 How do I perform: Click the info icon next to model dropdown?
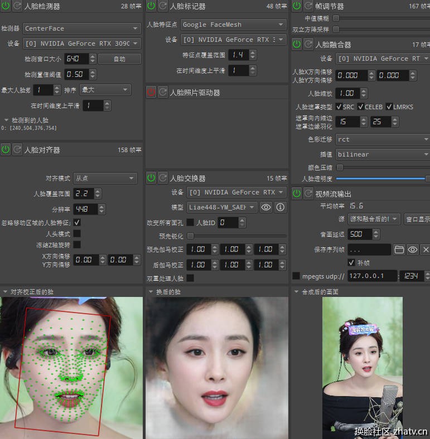point(280,207)
